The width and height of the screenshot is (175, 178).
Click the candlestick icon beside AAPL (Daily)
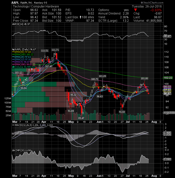(x=13, y=49)
